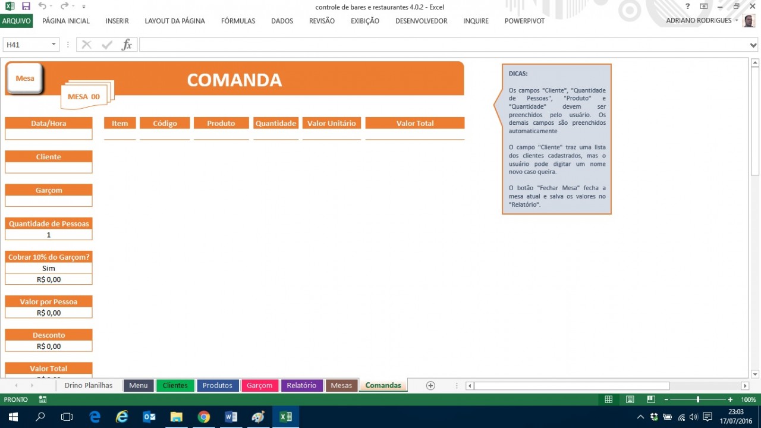Open Excel Help question mark icon
This screenshot has width=761, height=428.
pyautogui.click(x=688, y=7)
